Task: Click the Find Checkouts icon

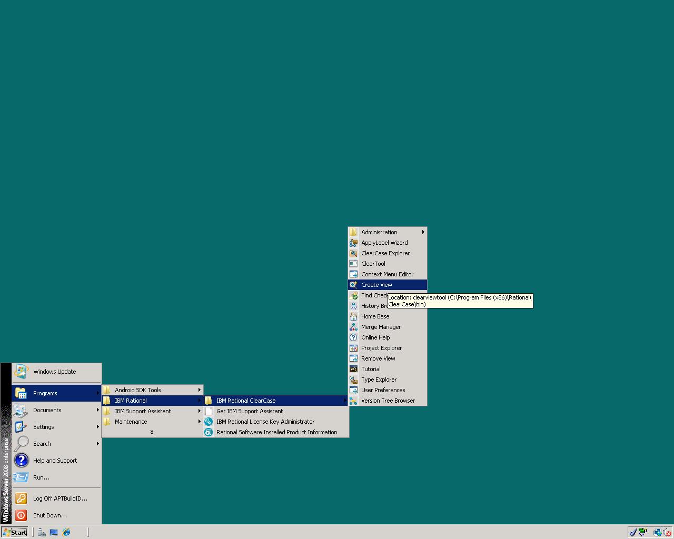Action: (353, 295)
